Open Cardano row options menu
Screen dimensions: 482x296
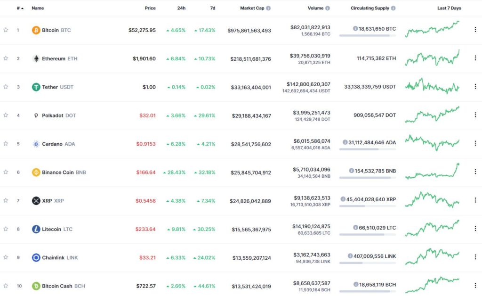[475, 143]
